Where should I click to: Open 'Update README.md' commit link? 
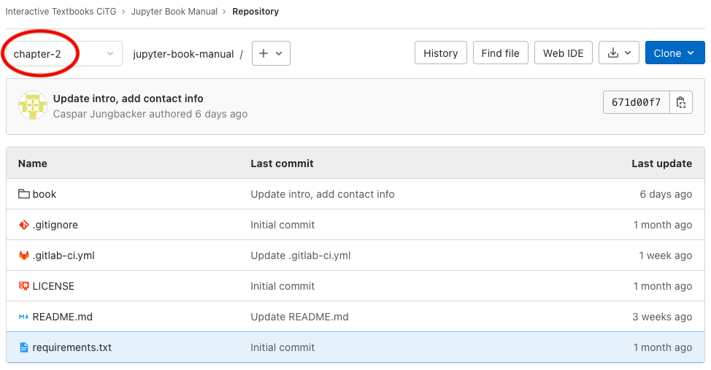point(300,317)
